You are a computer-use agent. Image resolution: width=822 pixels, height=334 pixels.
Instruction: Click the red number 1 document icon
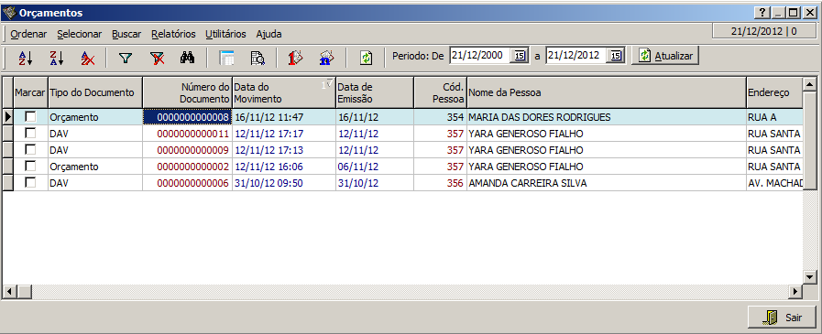[x=296, y=57]
